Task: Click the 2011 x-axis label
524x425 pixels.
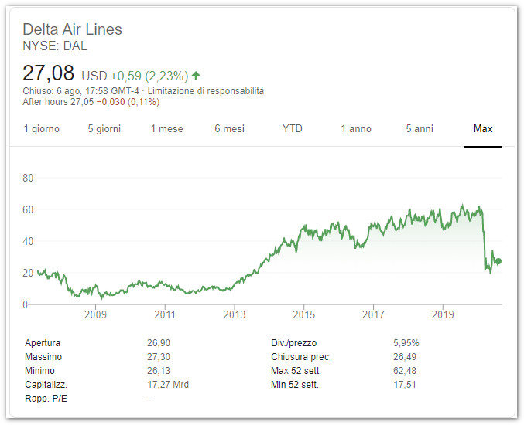Action: pos(165,314)
